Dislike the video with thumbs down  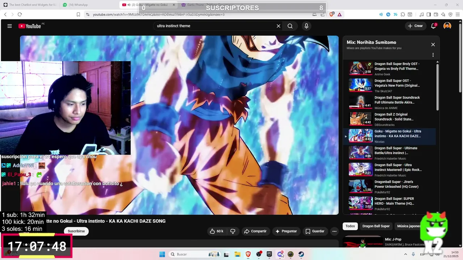[x=233, y=231]
